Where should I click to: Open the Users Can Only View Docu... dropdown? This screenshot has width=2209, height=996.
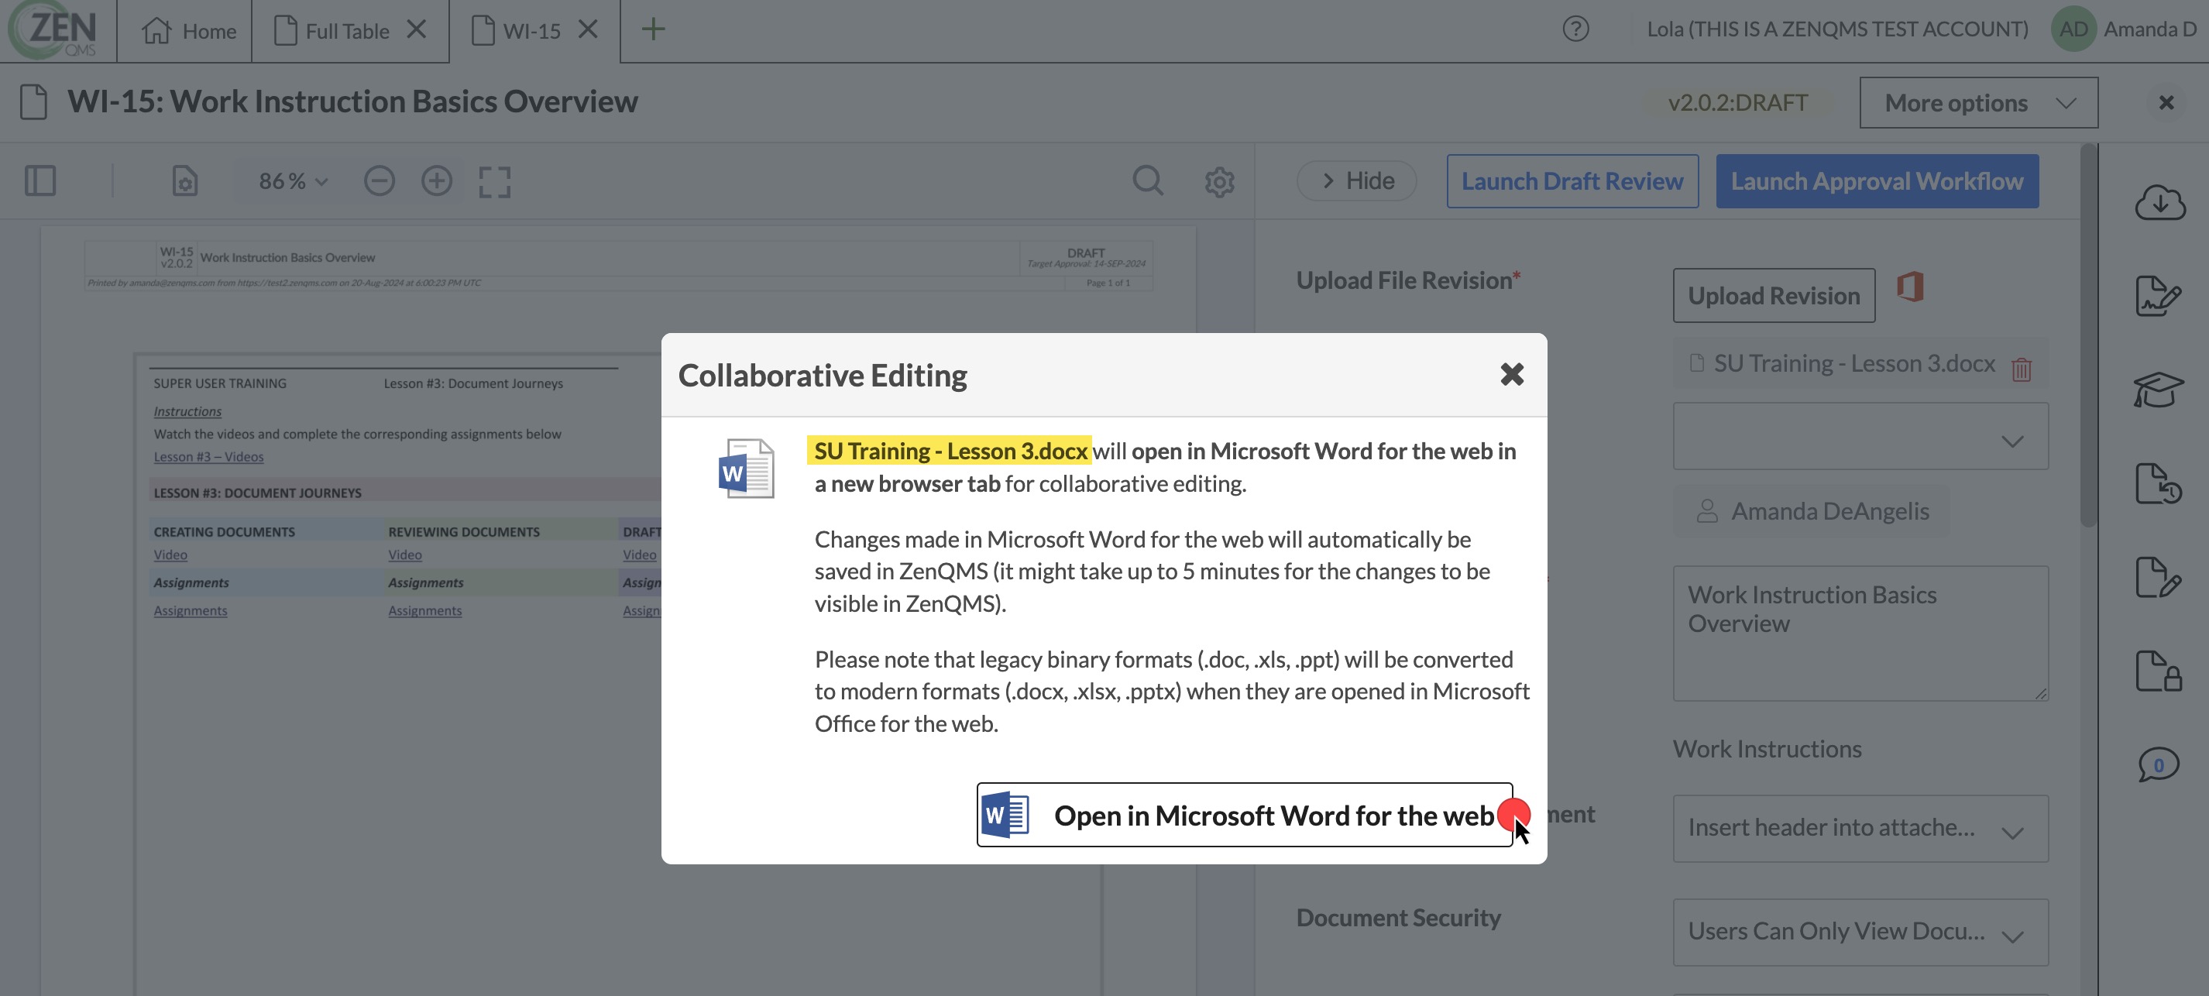1860,932
